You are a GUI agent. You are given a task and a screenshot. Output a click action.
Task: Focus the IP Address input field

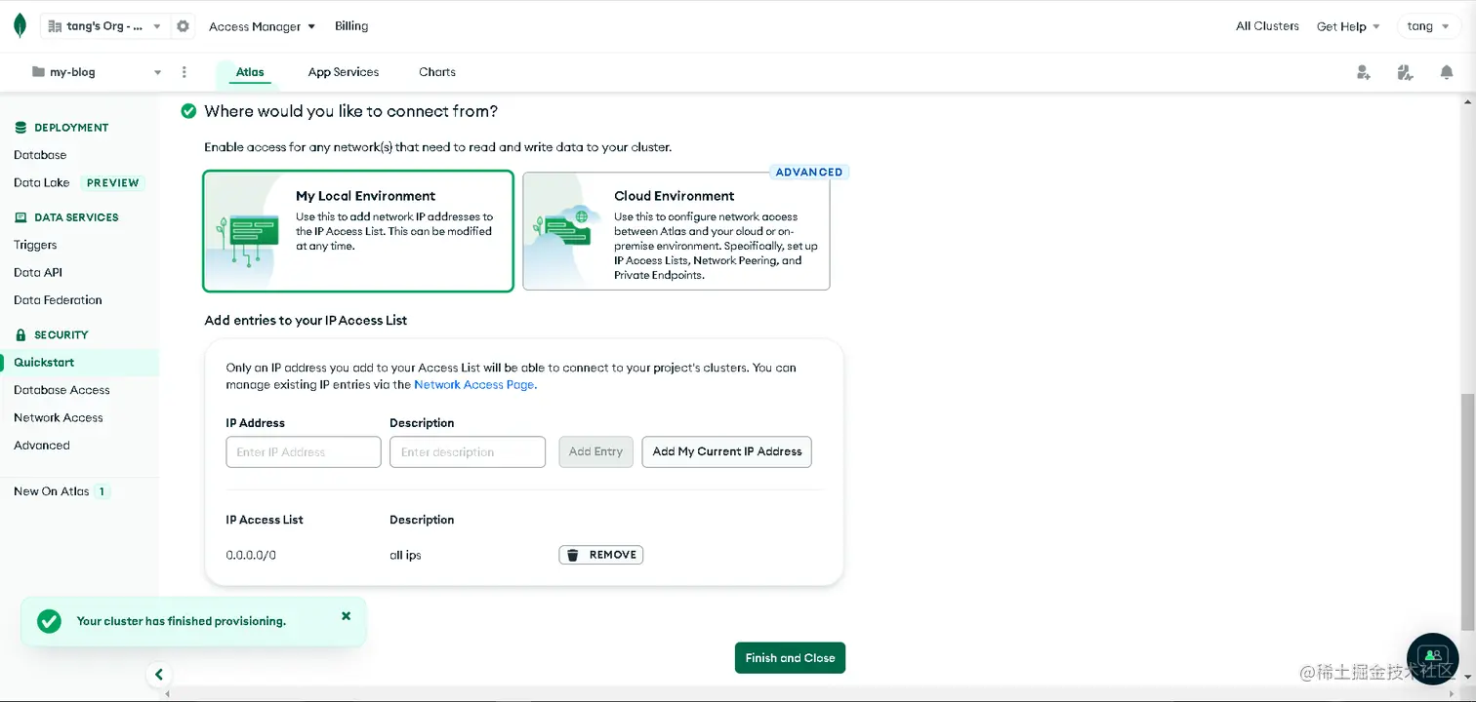304,451
